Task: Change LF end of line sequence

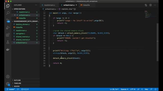Action: (138, 89)
